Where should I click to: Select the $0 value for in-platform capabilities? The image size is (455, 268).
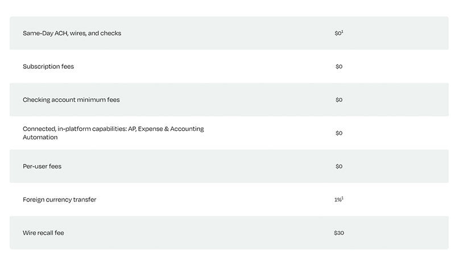pos(339,133)
